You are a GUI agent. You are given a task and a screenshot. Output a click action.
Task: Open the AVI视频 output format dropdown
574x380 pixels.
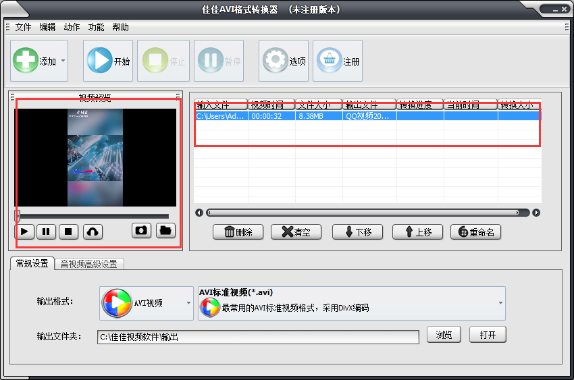click(x=188, y=303)
